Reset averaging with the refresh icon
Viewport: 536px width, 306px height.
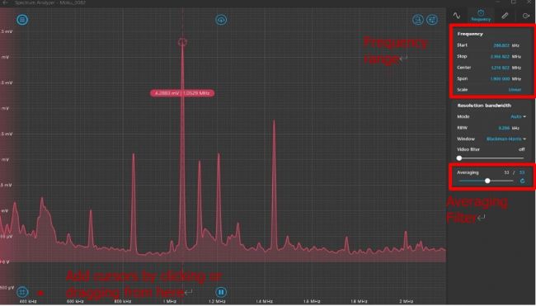(522, 181)
